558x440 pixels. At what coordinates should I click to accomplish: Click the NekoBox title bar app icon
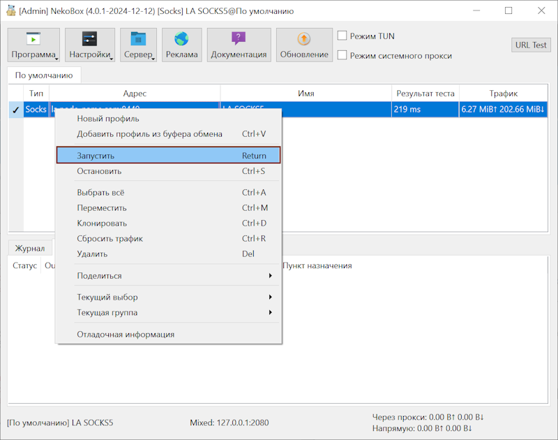(x=10, y=10)
